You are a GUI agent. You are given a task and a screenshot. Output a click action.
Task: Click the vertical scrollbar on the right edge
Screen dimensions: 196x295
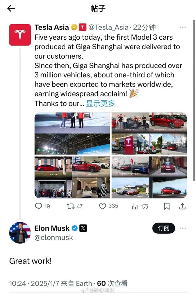pyautogui.click(x=194, y=100)
